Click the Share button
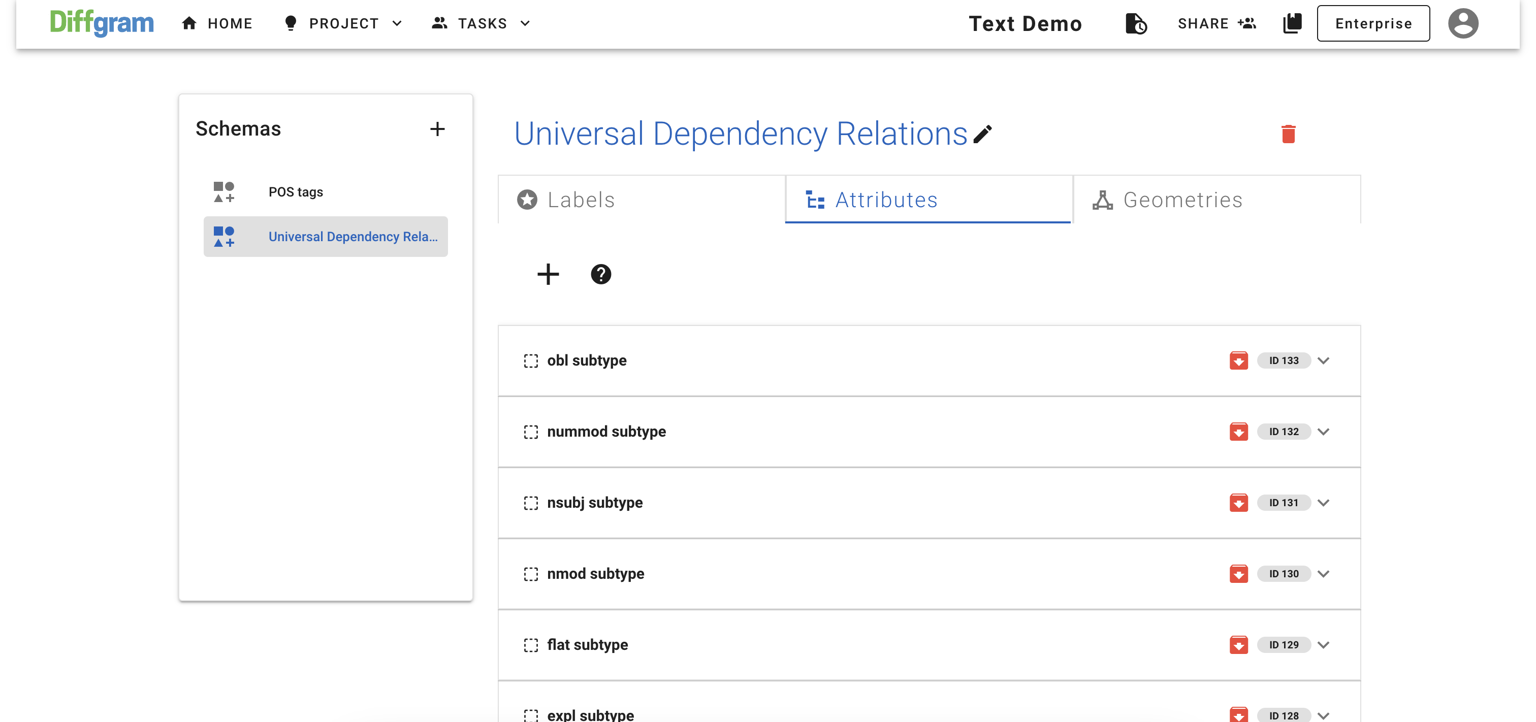1536x722 pixels. (x=1217, y=23)
